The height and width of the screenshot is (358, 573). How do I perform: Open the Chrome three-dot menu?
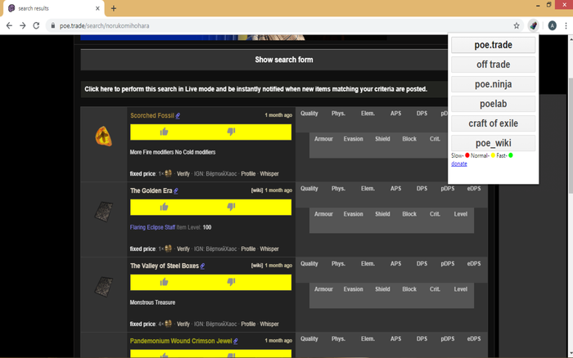[566, 25]
